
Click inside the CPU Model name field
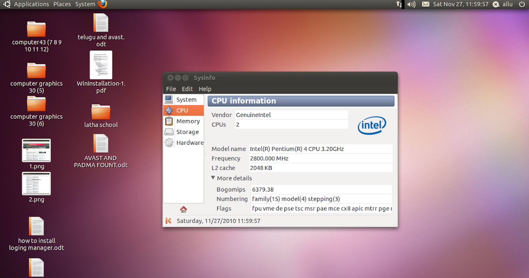(x=317, y=149)
